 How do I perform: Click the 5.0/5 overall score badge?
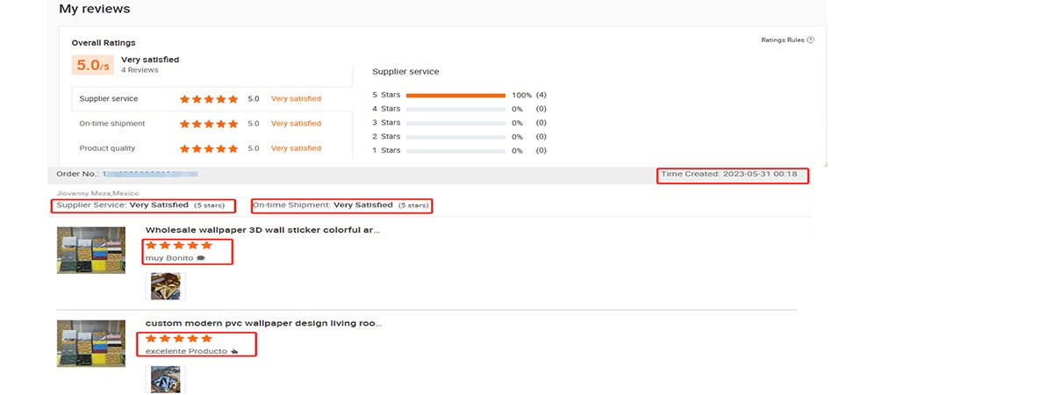[x=93, y=65]
